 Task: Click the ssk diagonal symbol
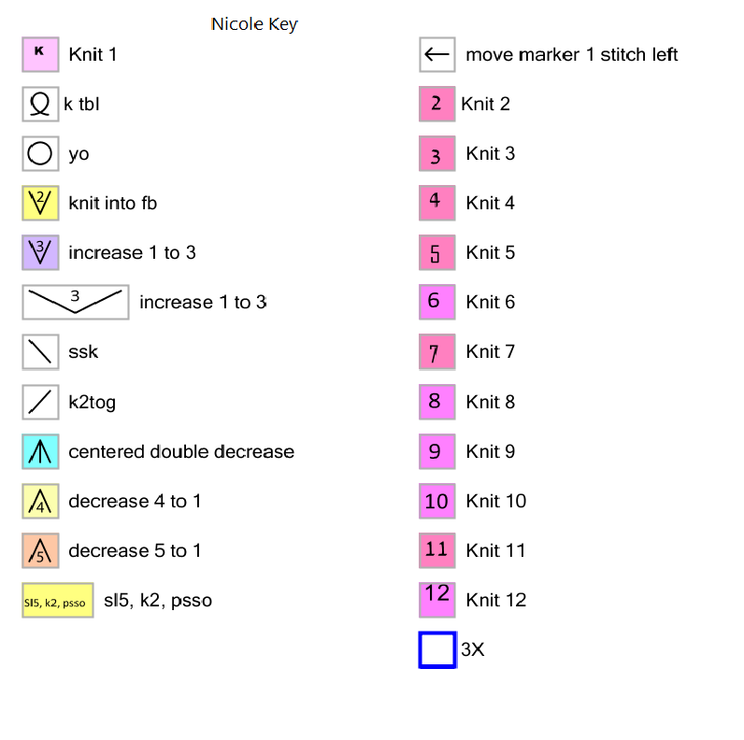click(40, 352)
